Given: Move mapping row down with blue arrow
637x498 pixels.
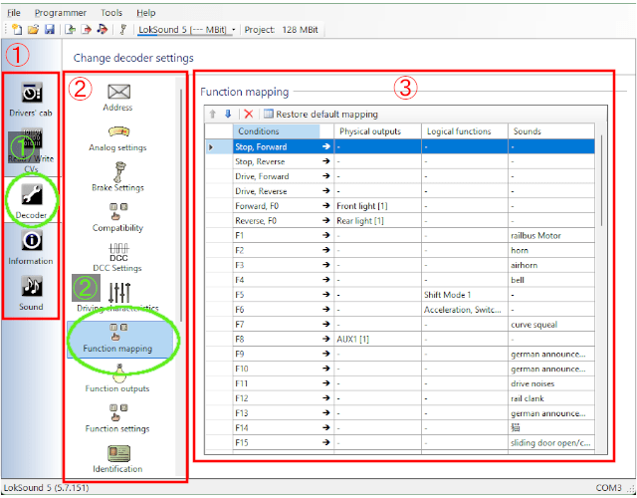Looking at the screenshot, I should pos(227,114).
